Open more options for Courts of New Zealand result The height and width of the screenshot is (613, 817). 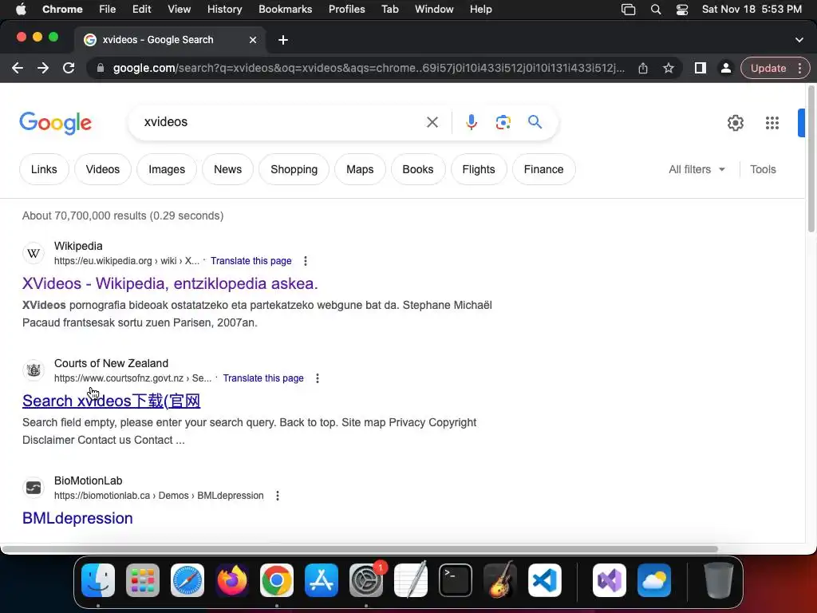click(x=318, y=378)
